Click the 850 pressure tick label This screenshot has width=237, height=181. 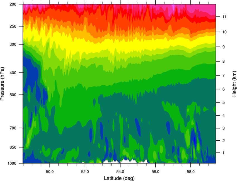(x=13, y=147)
